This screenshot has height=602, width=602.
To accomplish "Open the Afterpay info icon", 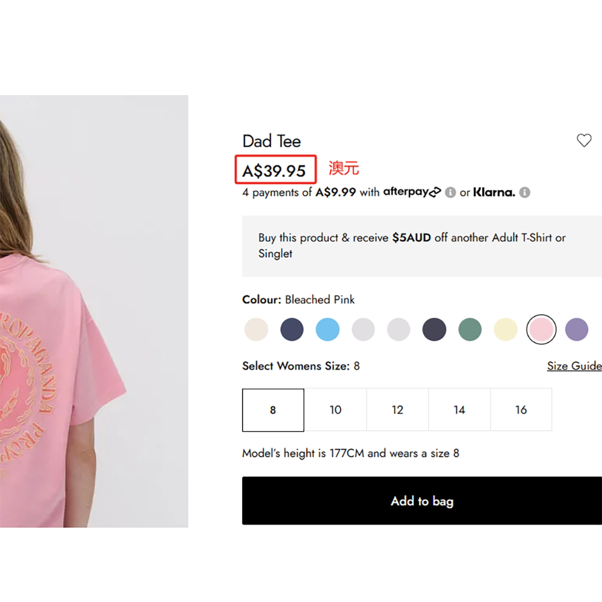I will click(450, 193).
